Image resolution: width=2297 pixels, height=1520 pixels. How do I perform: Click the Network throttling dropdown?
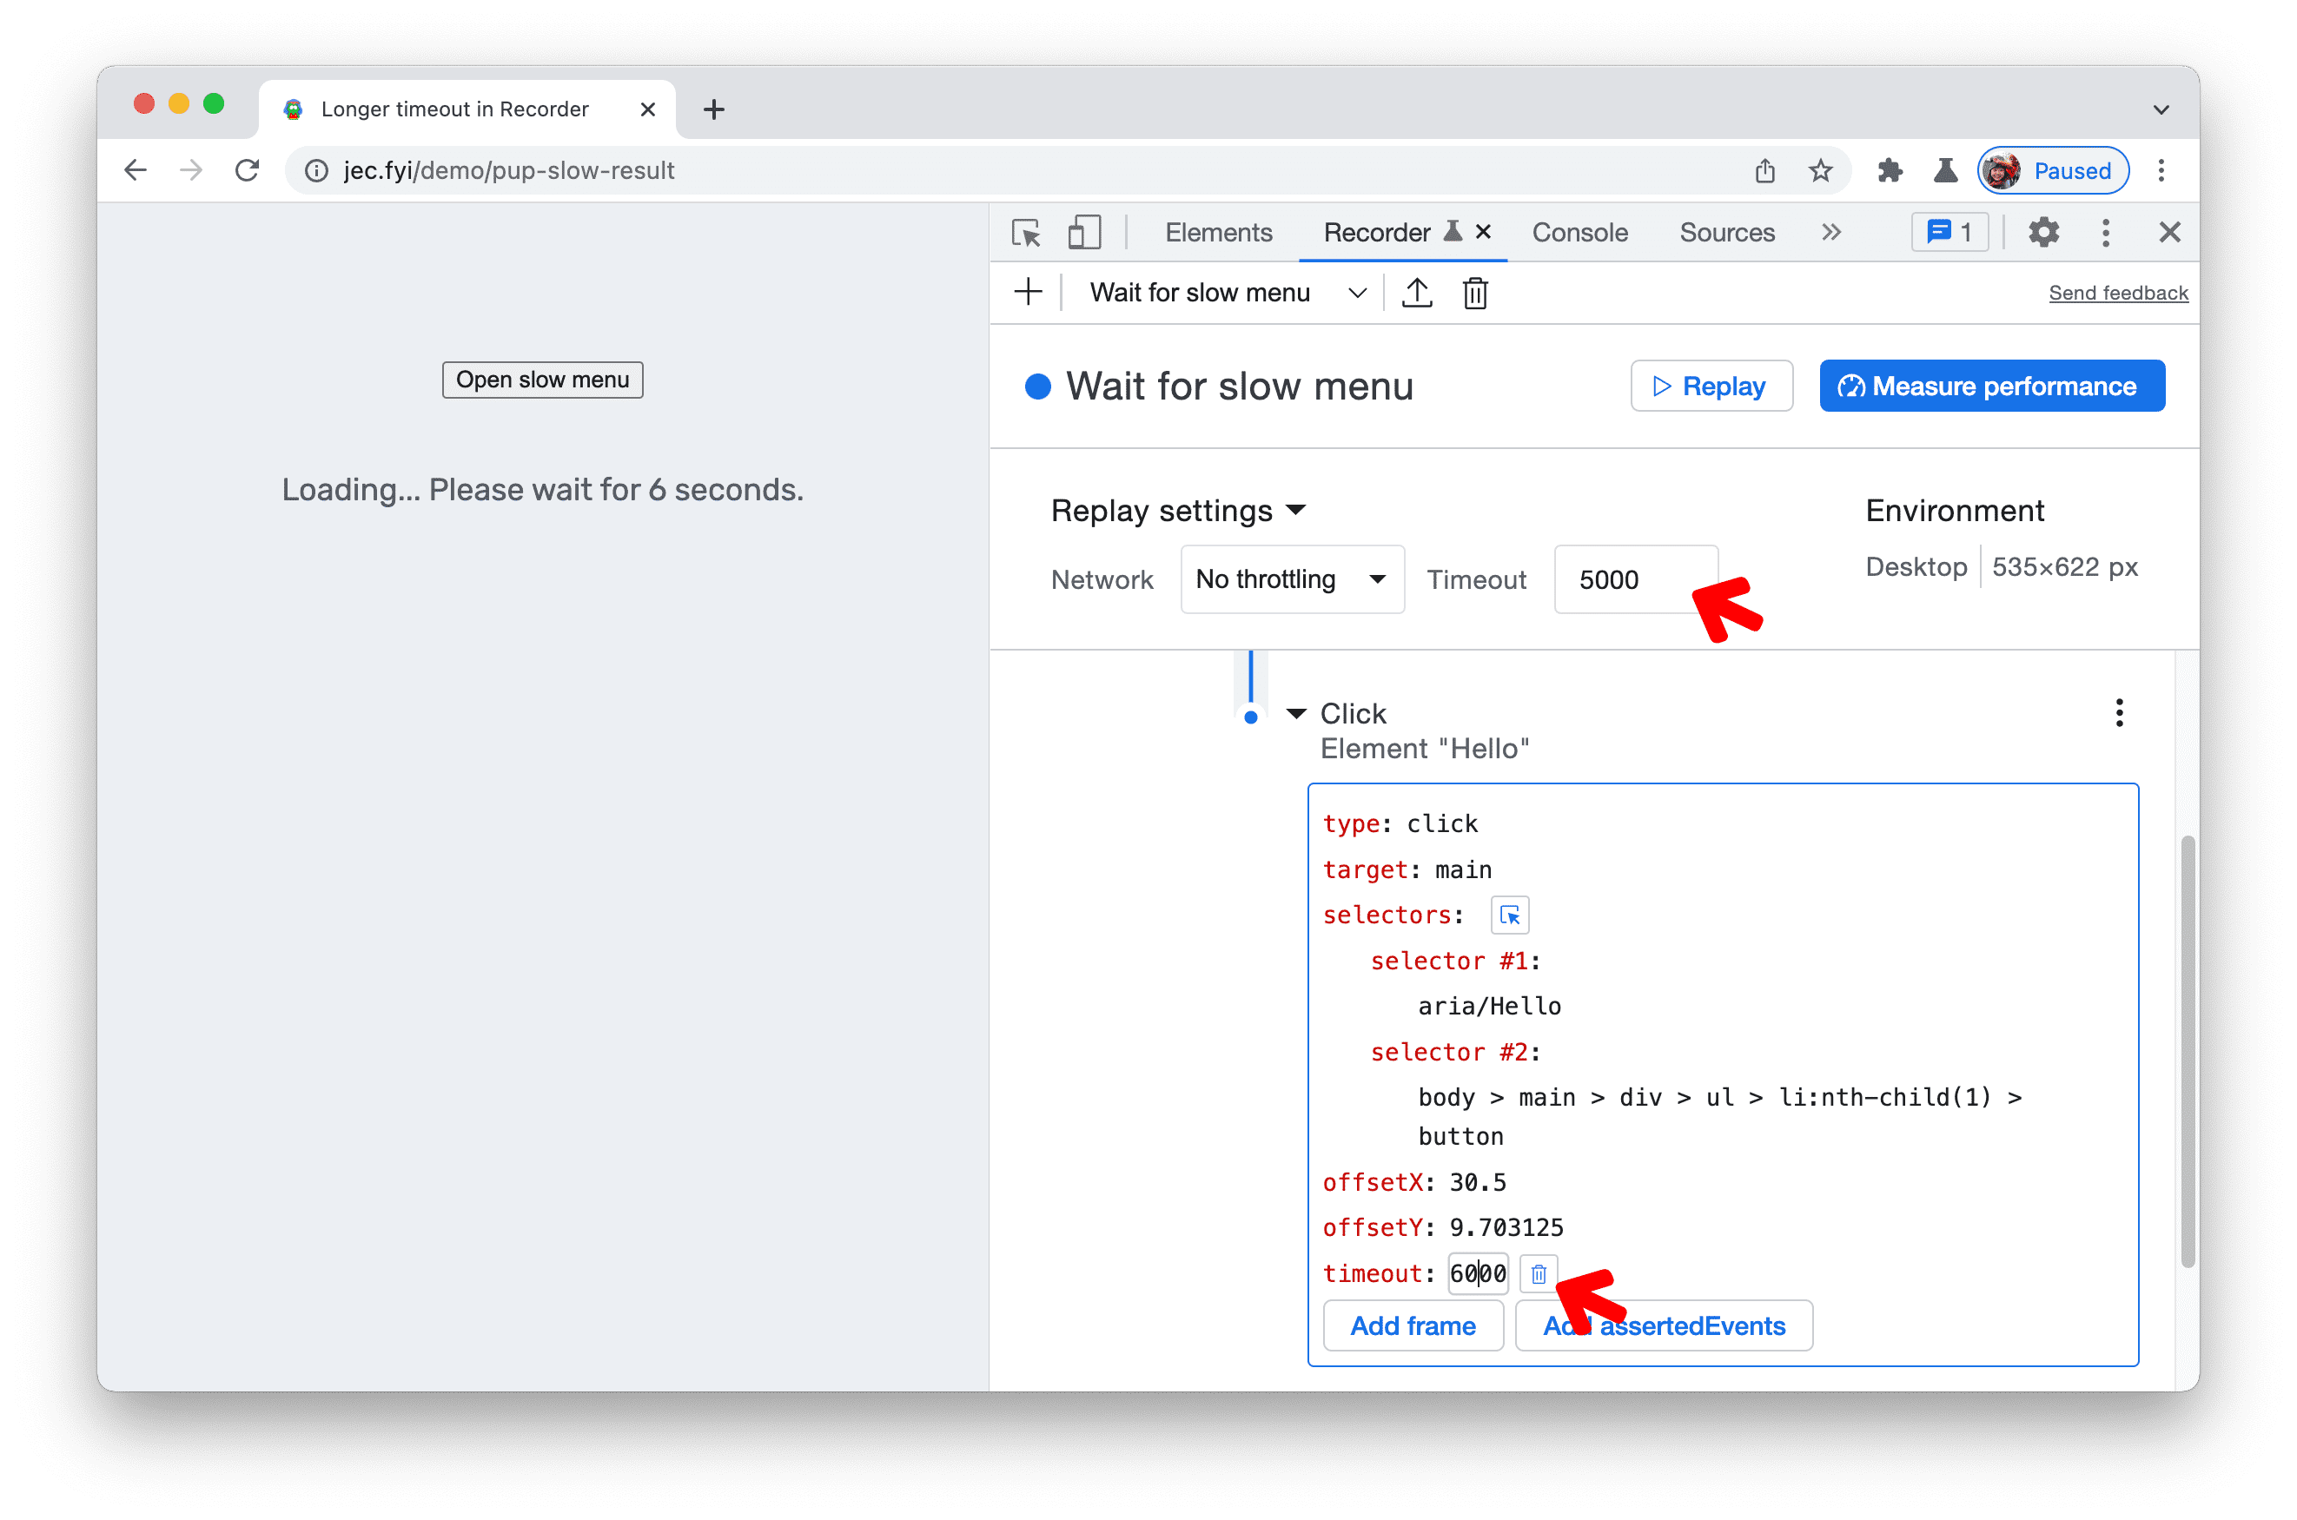click(x=1284, y=578)
